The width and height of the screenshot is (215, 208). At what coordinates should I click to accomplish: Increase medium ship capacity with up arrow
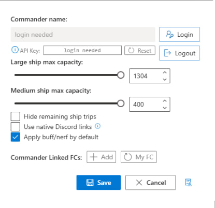[165, 101]
